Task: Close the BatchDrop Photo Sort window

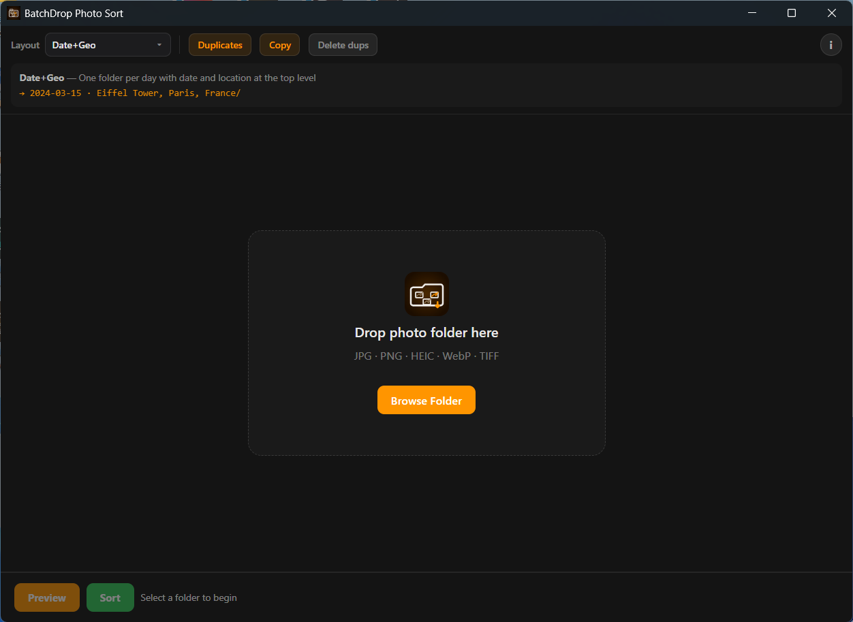Action: click(832, 13)
